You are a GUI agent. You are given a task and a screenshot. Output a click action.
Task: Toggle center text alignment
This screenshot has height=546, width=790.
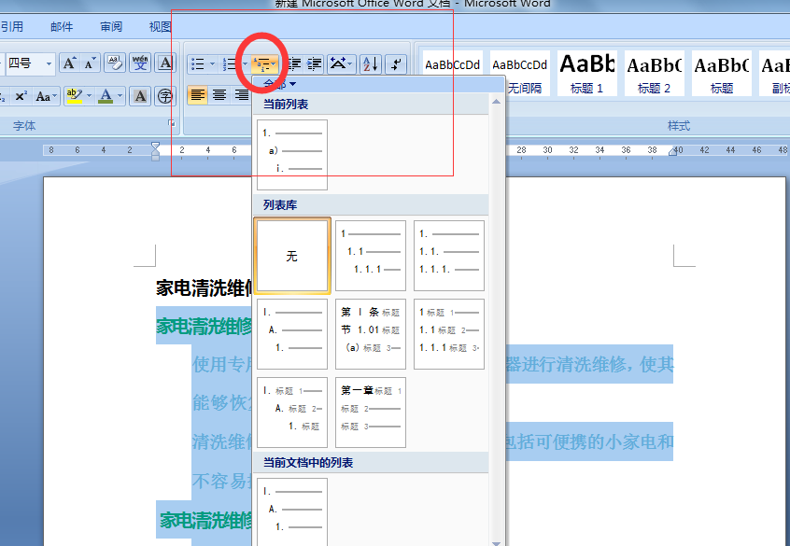tap(219, 94)
